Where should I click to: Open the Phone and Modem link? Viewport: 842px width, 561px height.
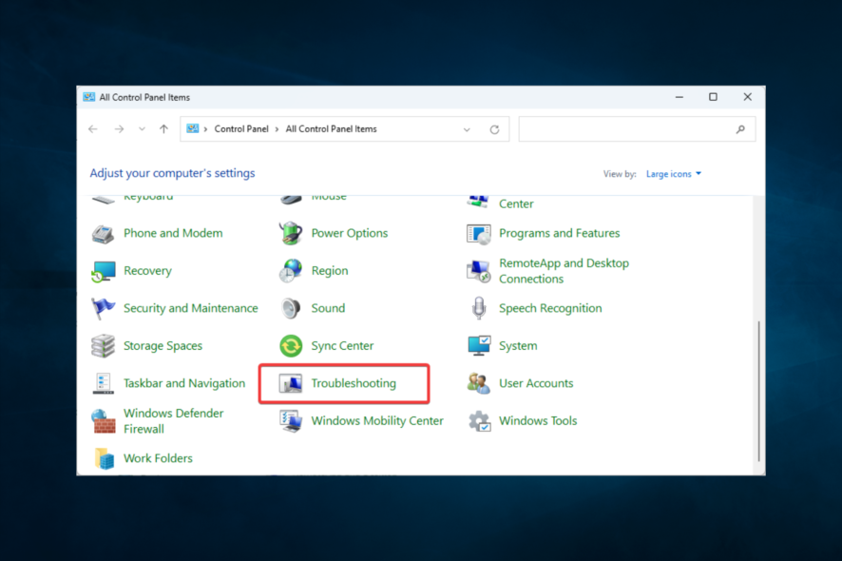pos(173,233)
